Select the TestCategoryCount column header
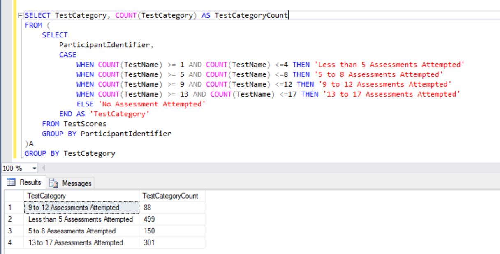Screen dimensions: 500x254 [x=172, y=196]
